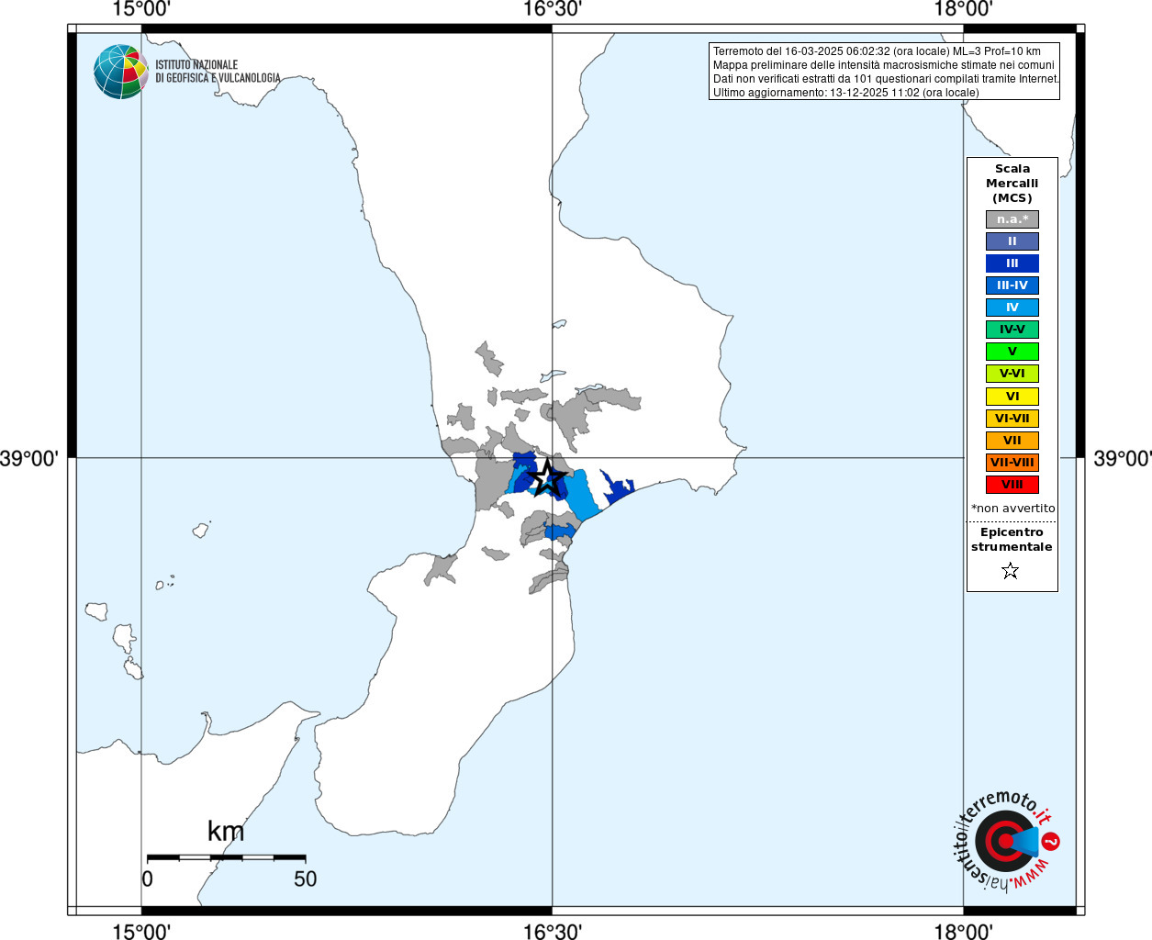Click the epicenter star on the map
1152x940 pixels.
[x=549, y=477]
